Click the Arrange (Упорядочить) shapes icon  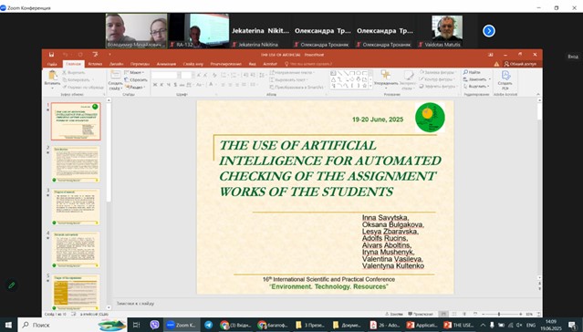pos(386,75)
